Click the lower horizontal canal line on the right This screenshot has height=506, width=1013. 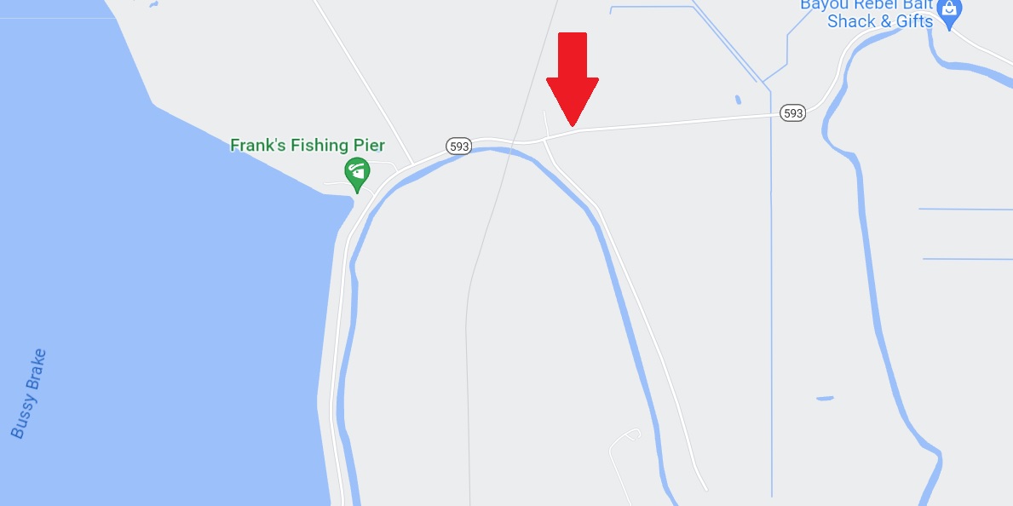pyautogui.click(x=967, y=259)
